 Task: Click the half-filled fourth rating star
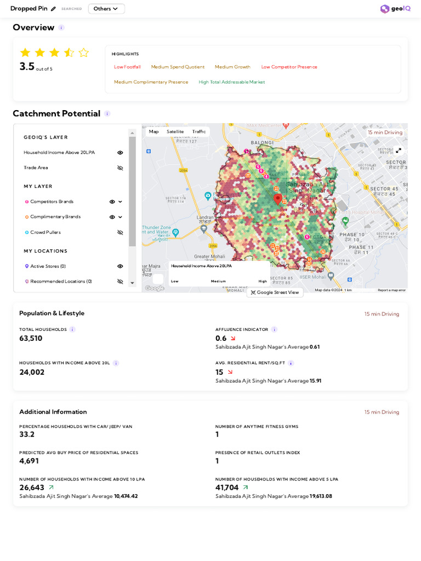[x=69, y=53]
